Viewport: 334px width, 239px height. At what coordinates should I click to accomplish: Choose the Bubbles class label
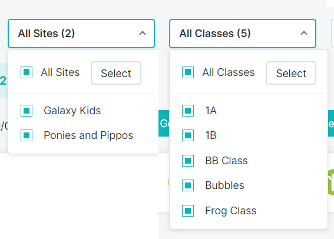(x=224, y=185)
